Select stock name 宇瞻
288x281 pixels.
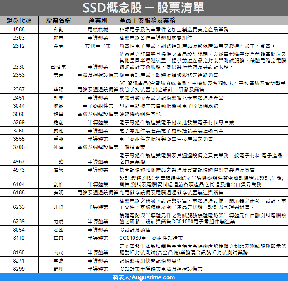(x=58, y=261)
